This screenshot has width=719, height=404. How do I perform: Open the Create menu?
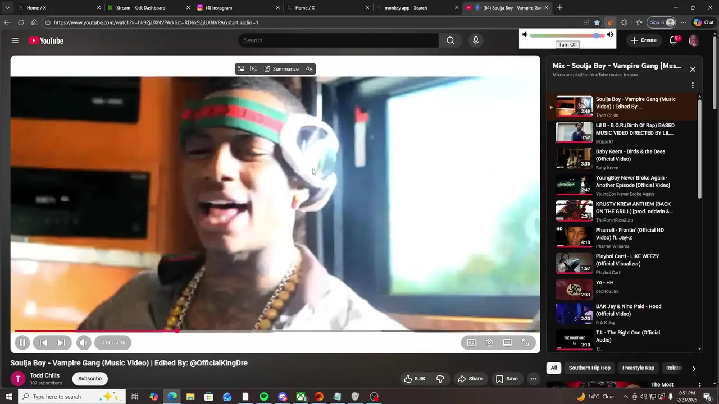(644, 40)
